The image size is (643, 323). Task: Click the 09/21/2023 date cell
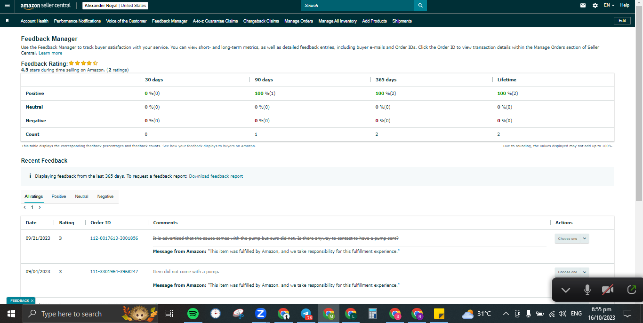(x=38, y=238)
